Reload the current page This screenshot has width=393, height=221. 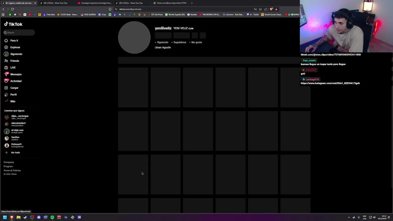[13, 9]
